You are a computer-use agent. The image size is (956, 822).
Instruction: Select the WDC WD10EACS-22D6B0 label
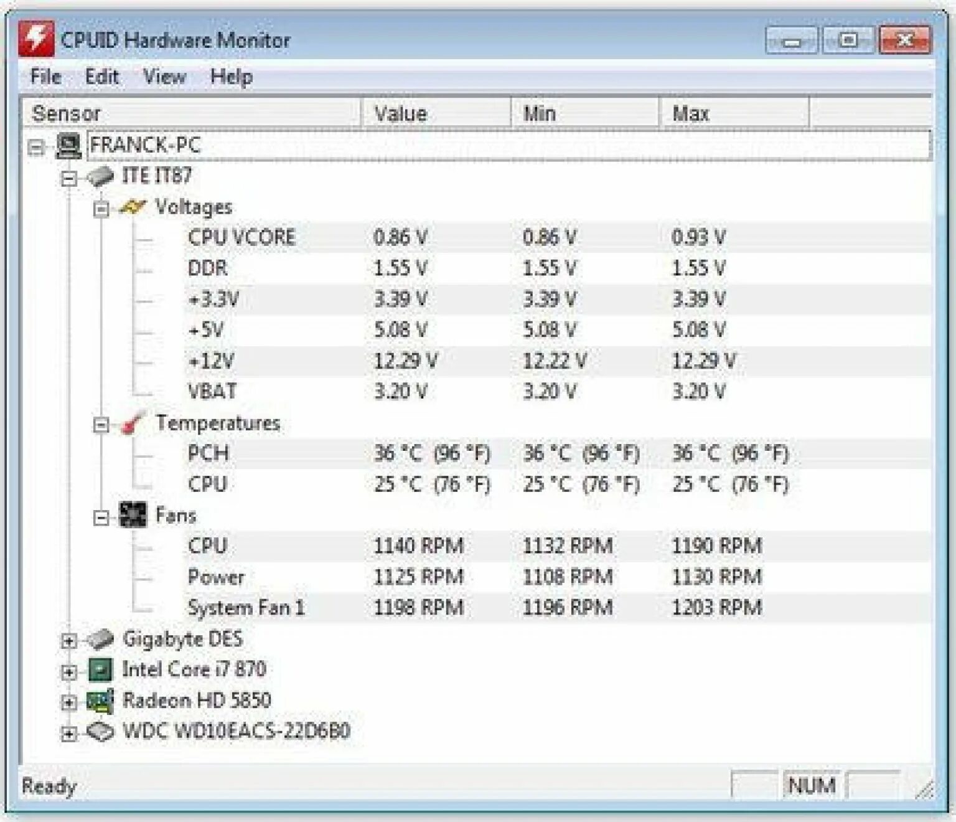236,731
